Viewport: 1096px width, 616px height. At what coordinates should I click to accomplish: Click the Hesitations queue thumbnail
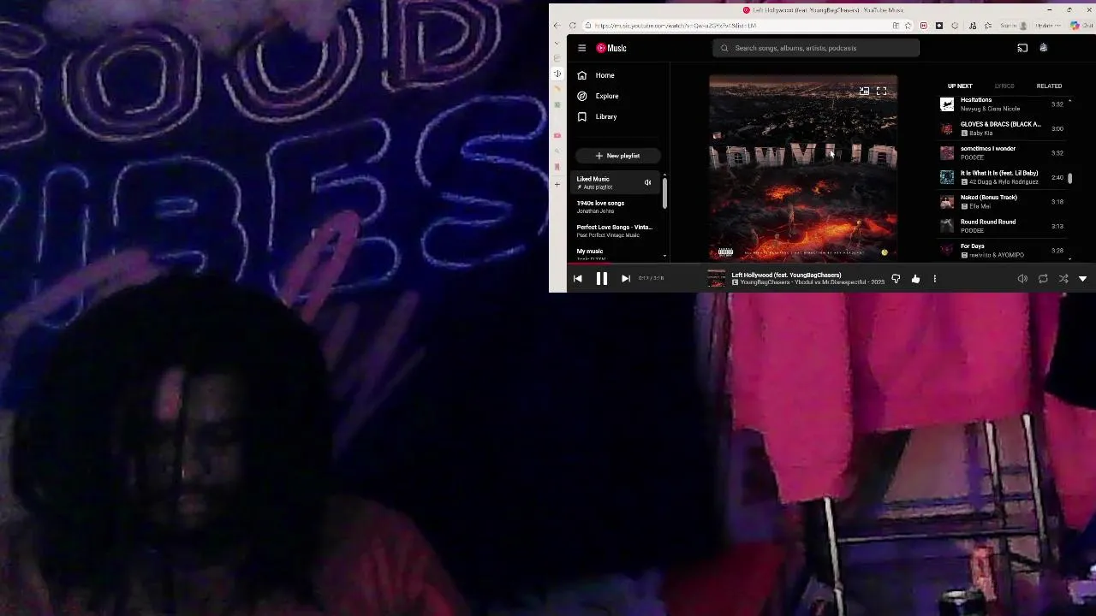(x=946, y=104)
